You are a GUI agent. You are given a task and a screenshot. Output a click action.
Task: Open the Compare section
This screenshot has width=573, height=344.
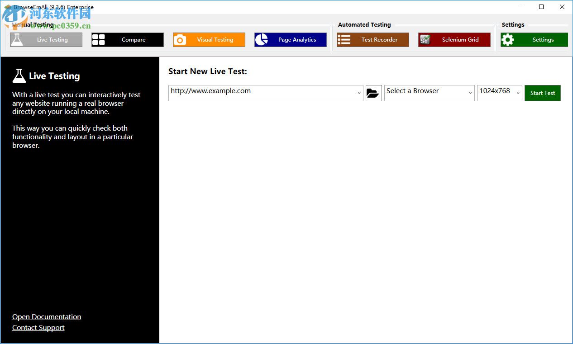(128, 40)
